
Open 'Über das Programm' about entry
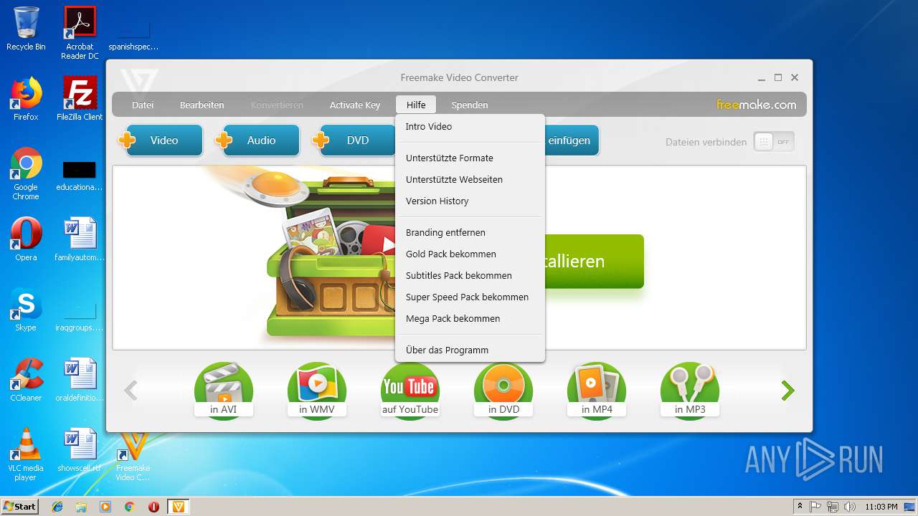[470, 350]
